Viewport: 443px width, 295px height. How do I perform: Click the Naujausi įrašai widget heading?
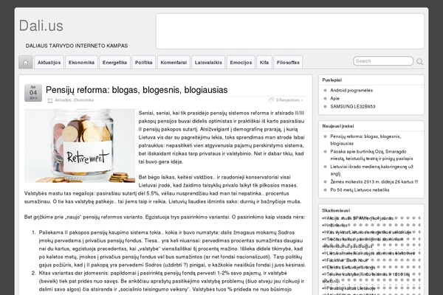click(x=338, y=126)
